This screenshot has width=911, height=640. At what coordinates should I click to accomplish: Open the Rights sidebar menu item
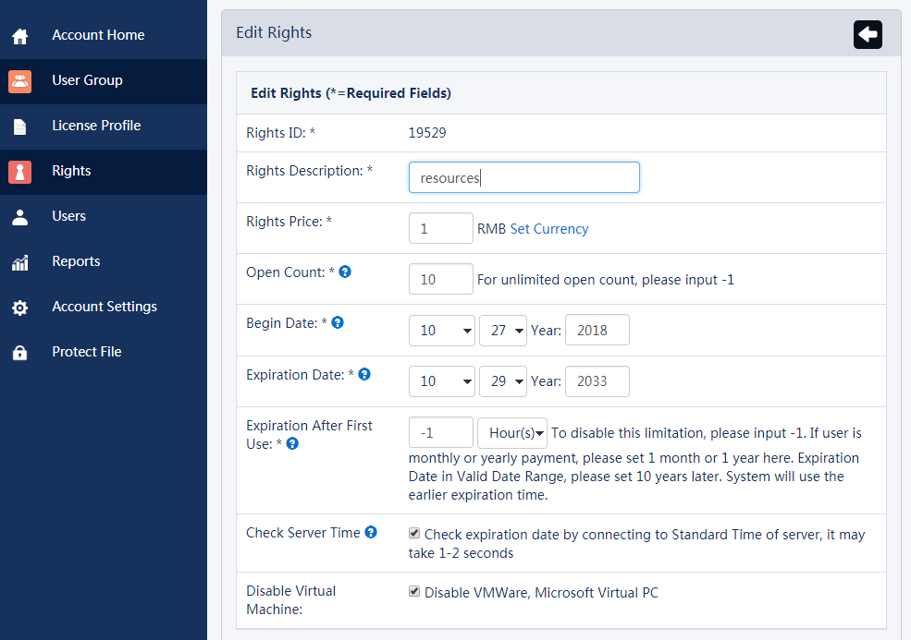[x=71, y=171]
